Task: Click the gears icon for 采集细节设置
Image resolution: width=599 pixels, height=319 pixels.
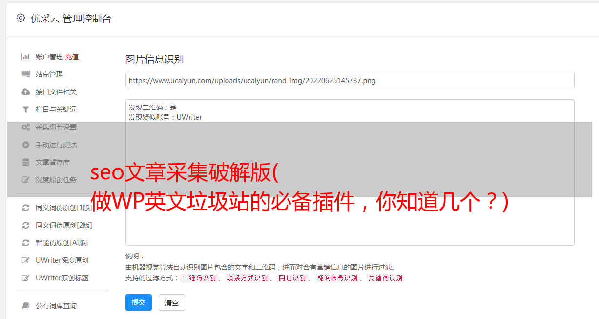Action: pos(26,127)
